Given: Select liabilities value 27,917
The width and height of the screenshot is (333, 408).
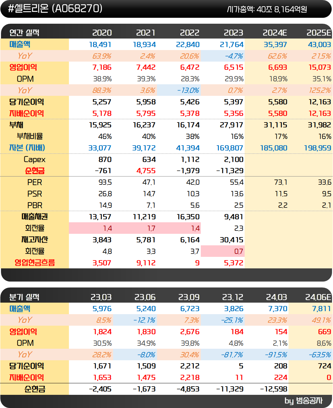Looking at the screenshot, I should coord(231,125).
